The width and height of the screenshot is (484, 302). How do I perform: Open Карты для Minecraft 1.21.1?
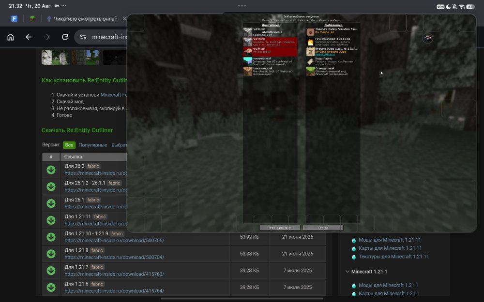389,293
